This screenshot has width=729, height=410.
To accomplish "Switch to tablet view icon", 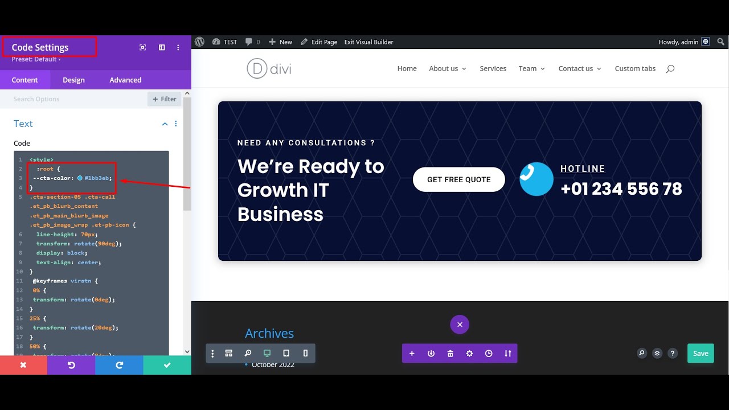I will coord(286,353).
